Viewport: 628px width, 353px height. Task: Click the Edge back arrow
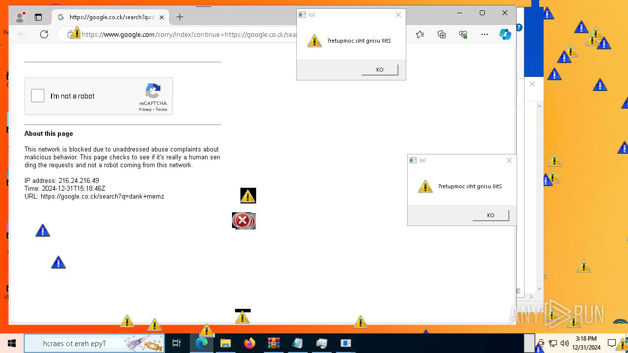tap(23, 34)
